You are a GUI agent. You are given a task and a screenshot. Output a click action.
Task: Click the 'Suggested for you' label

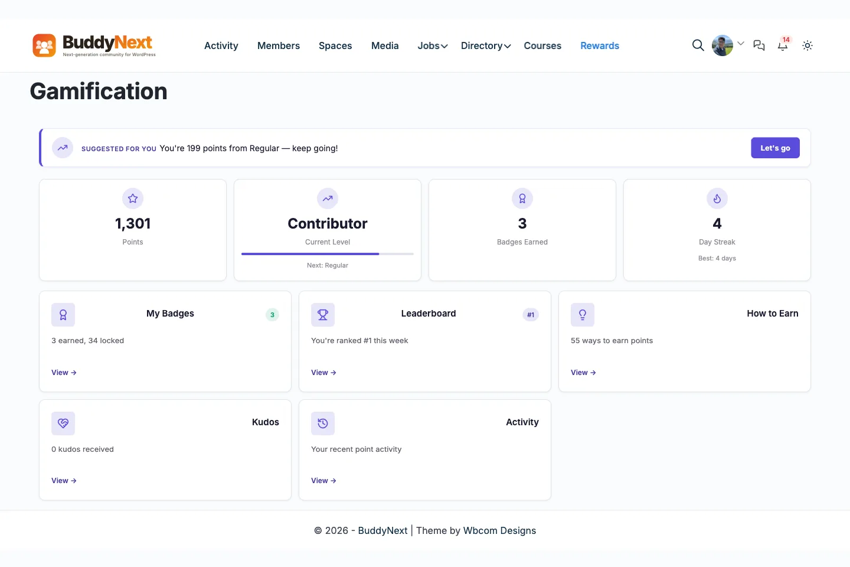point(119,149)
